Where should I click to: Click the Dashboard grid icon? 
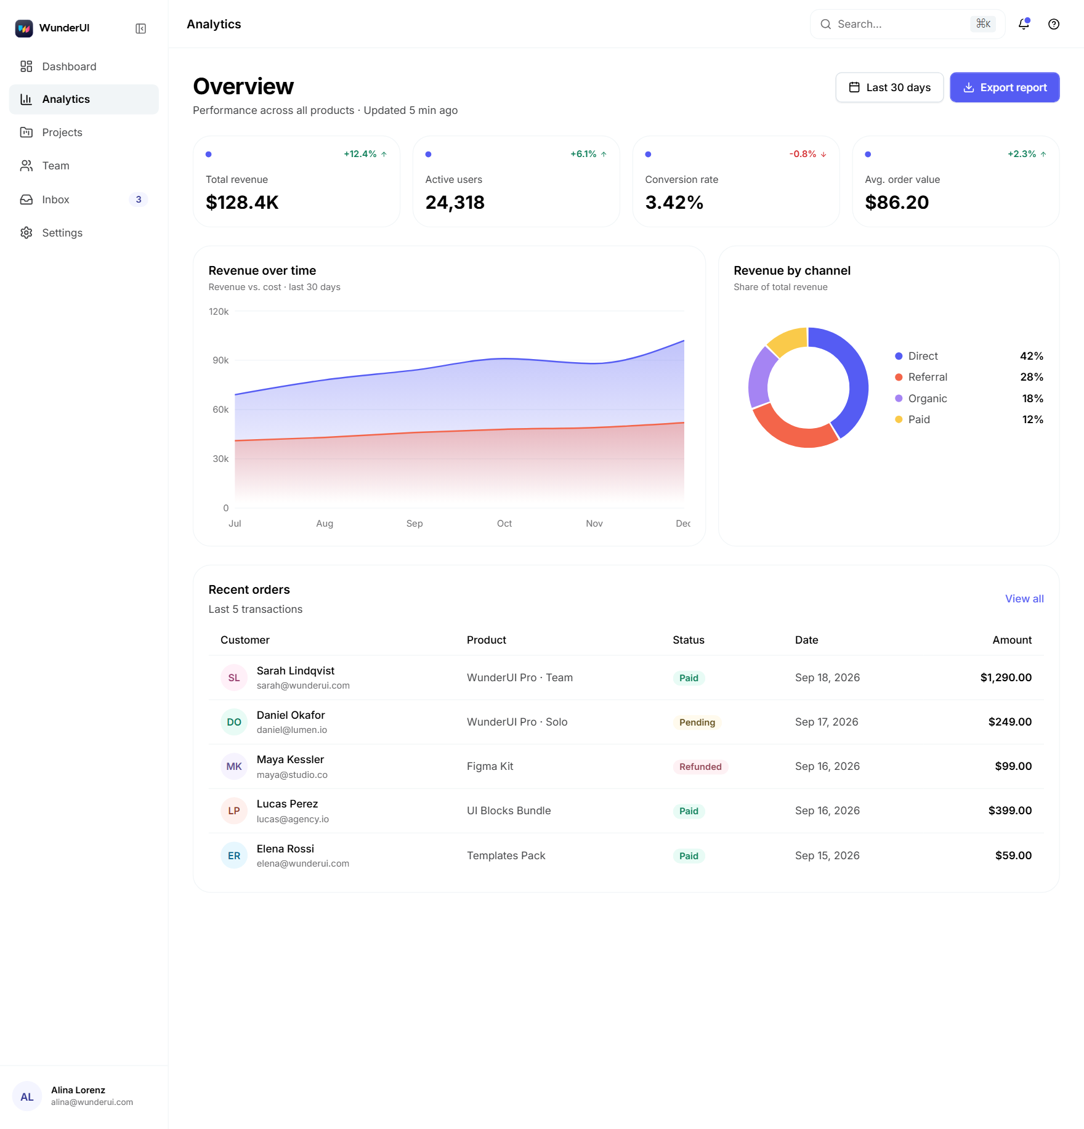[x=26, y=67]
